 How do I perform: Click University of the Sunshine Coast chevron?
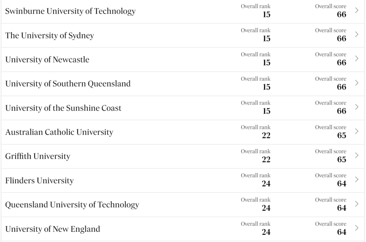click(357, 107)
